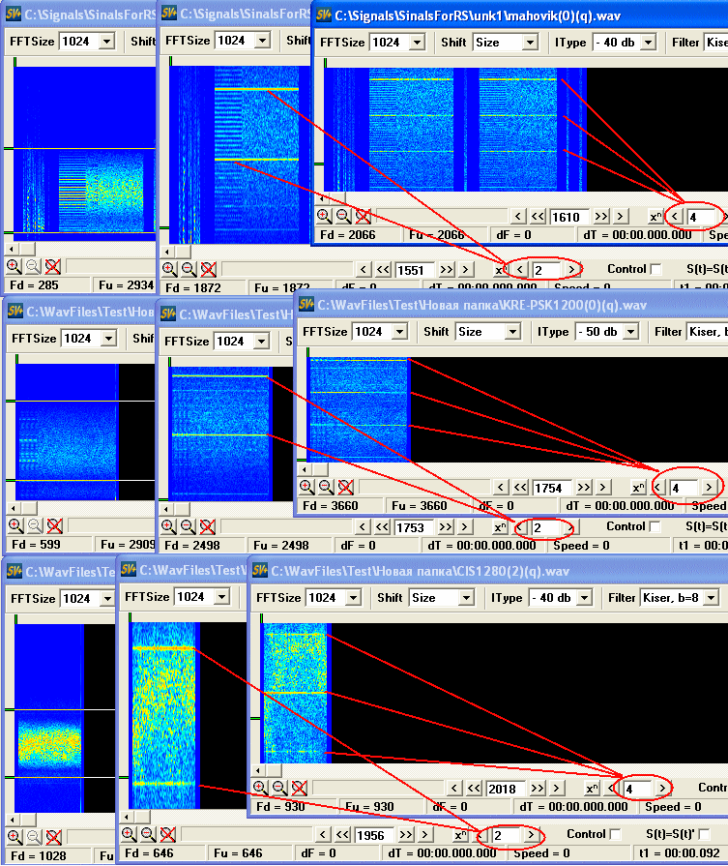
Task: Click zoom-in magnifier in mahovik window
Action: (323, 217)
